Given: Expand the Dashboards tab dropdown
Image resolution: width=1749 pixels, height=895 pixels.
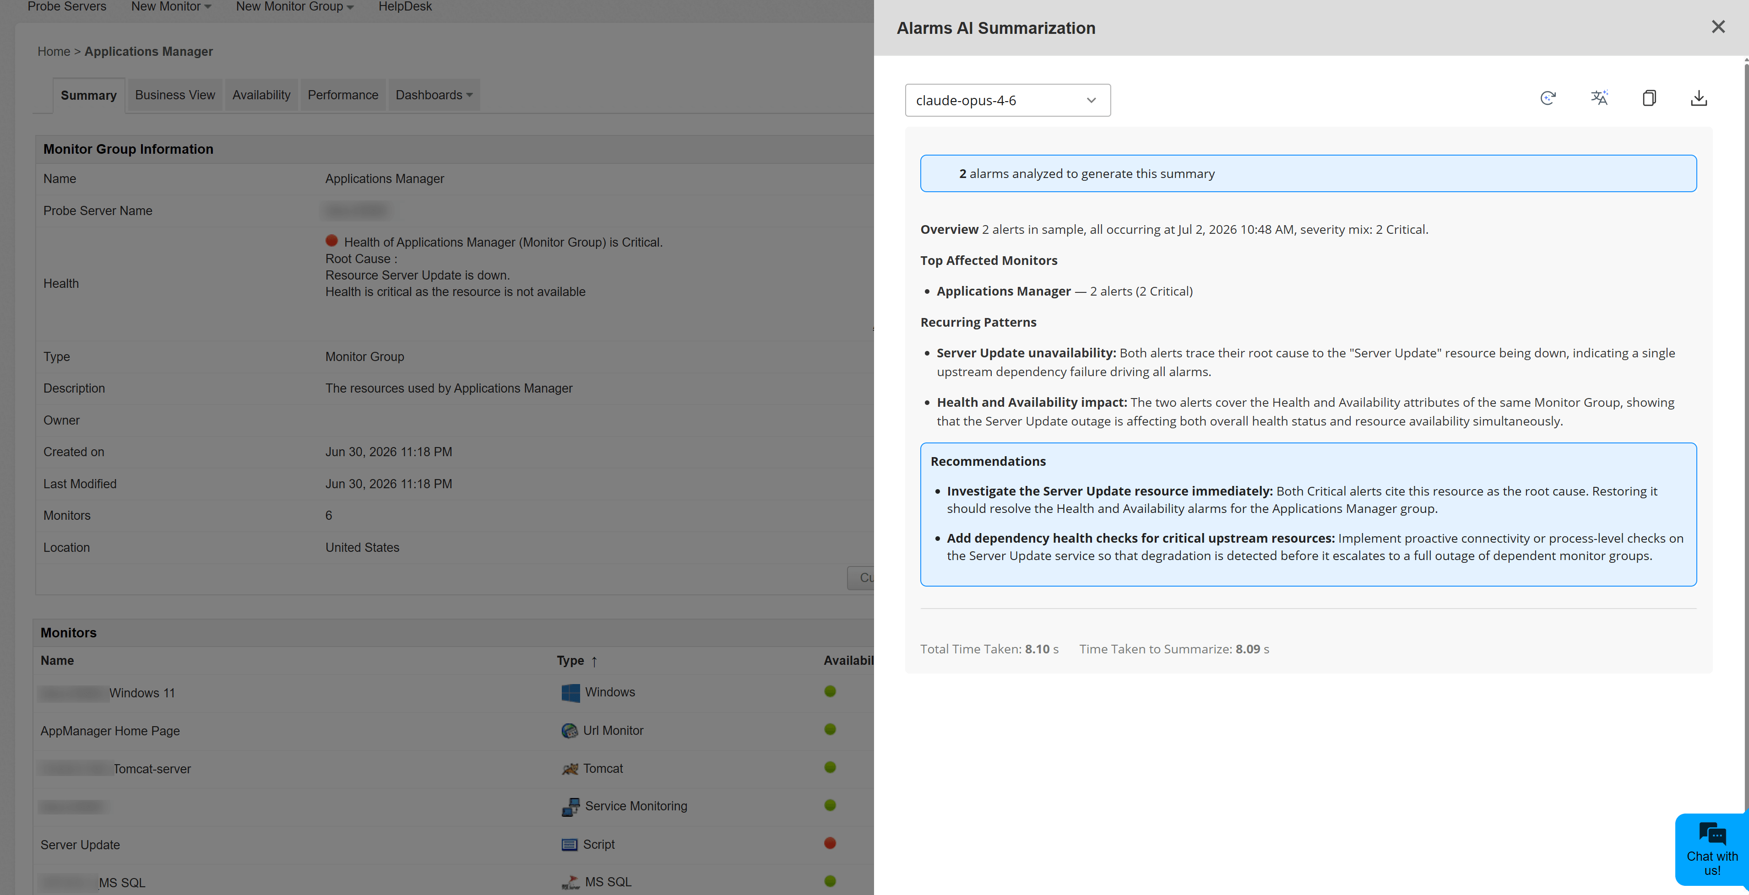Looking at the screenshot, I should click(434, 95).
